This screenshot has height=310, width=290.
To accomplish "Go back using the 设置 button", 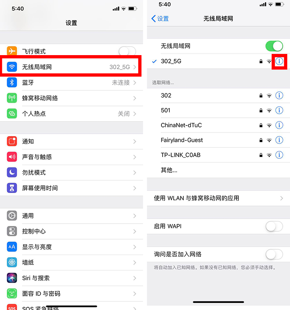I will [x=160, y=19].
